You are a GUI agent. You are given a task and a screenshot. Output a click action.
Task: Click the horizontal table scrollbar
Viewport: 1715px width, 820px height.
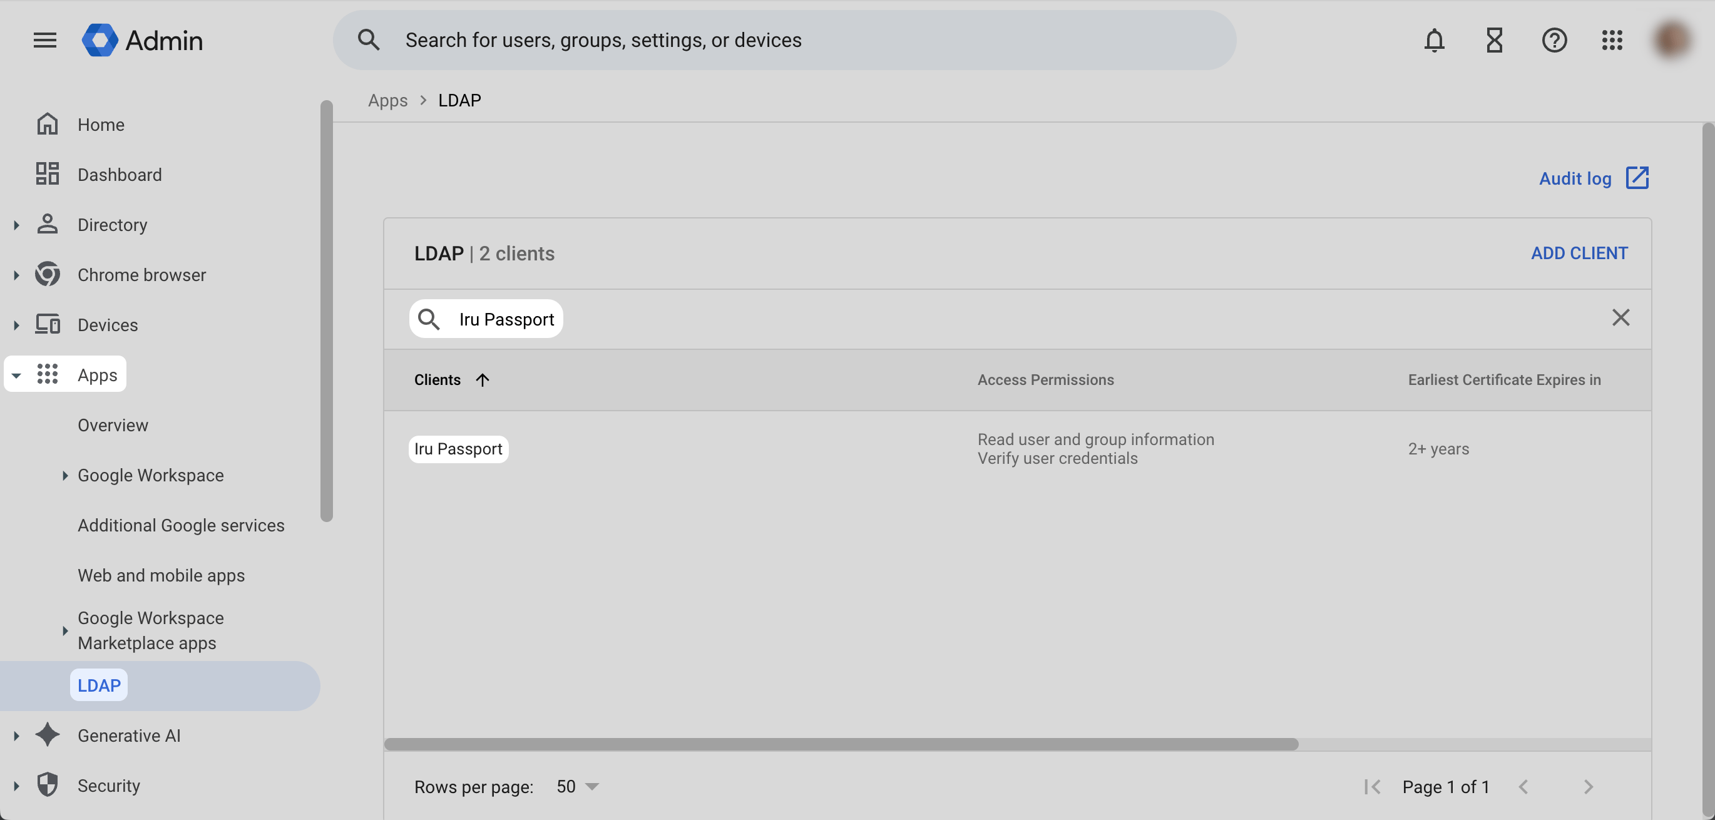pyautogui.click(x=841, y=744)
